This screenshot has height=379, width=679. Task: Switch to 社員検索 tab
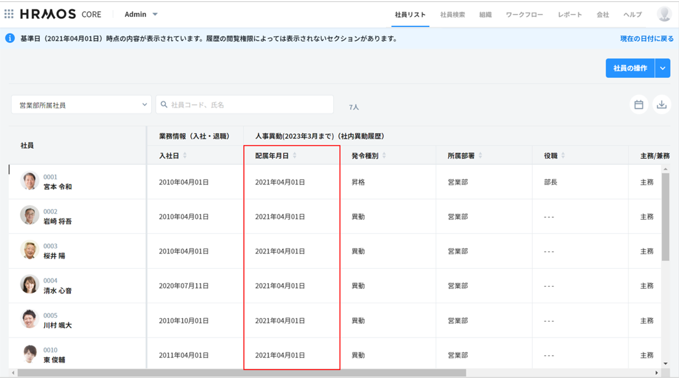coord(452,14)
